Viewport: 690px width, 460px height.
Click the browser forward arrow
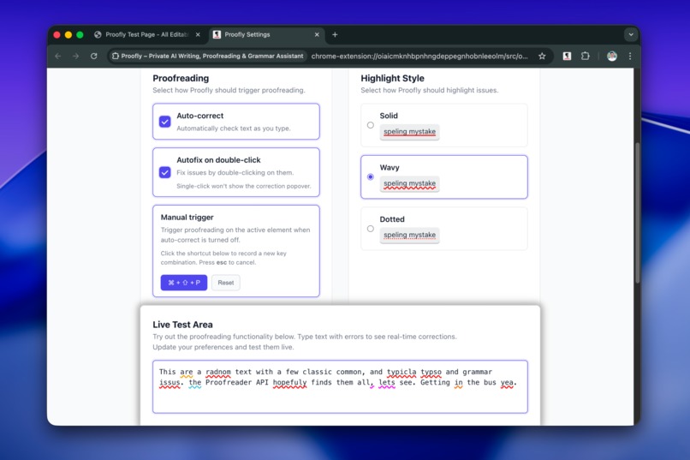pyautogui.click(x=75, y=57)
